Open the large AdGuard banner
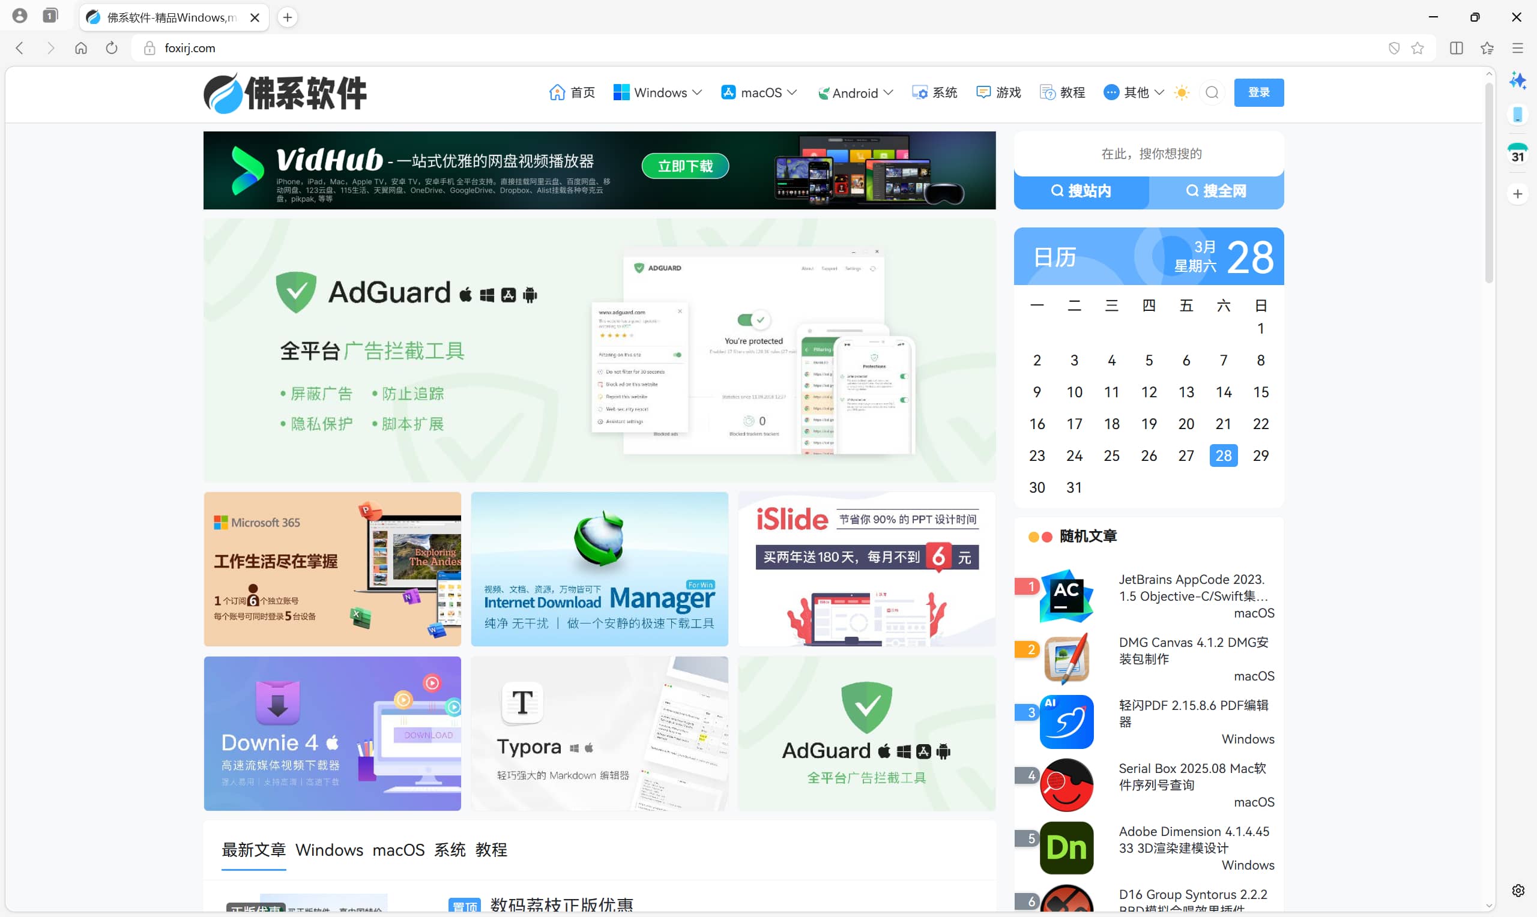Viewport: 1537px width, 917px height. (599, 350)
